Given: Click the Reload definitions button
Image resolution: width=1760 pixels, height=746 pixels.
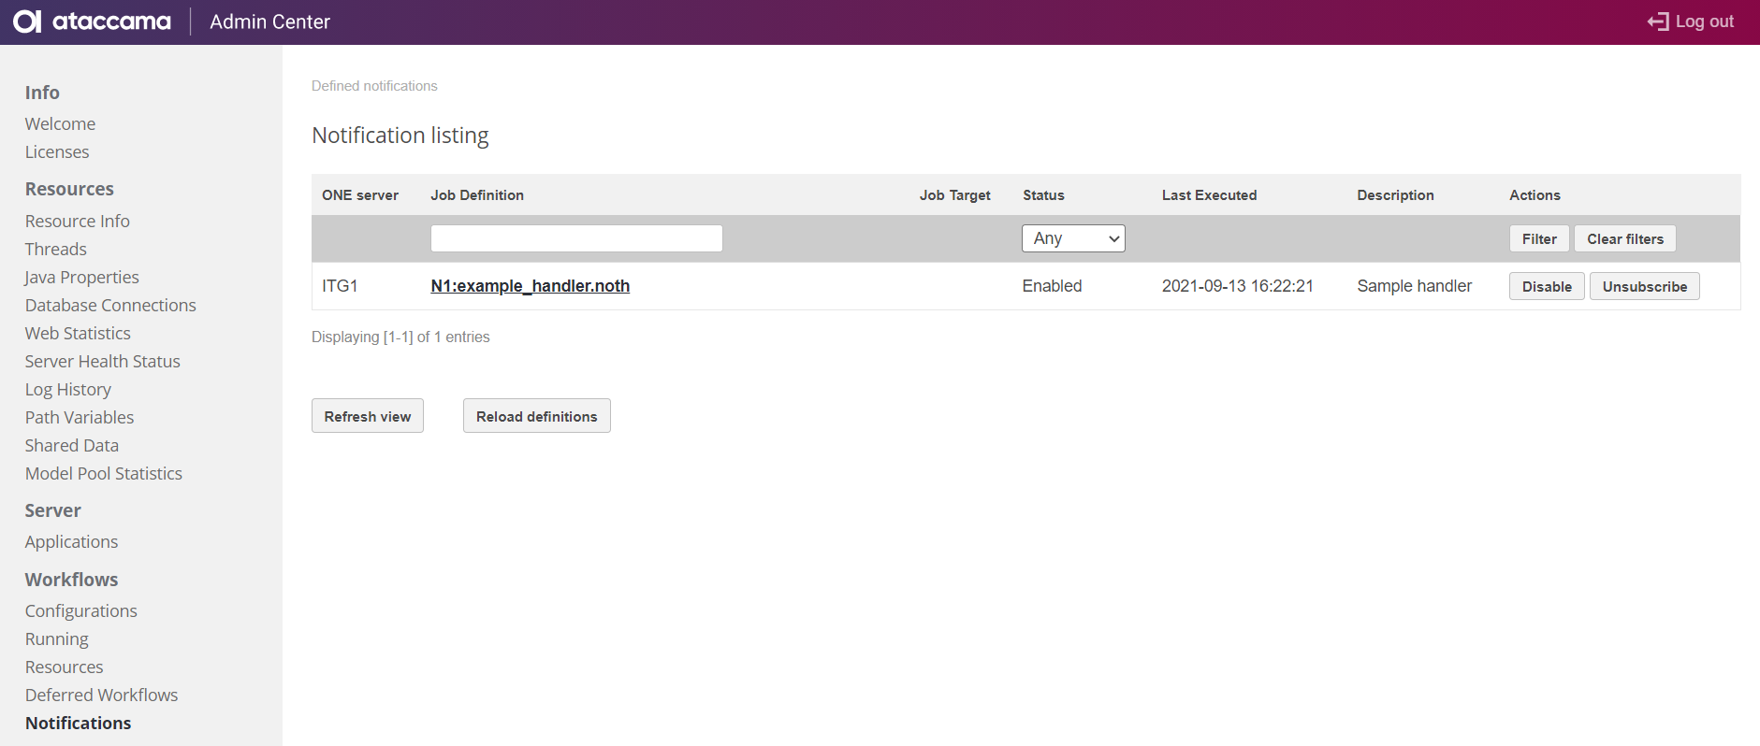Looking at the screenshot, I should pos(536,416).
